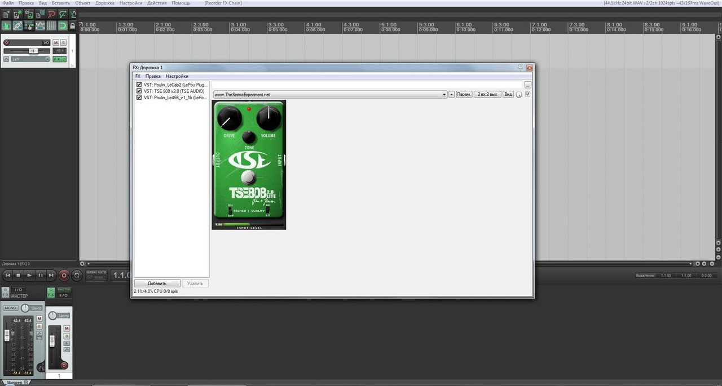Mute track 1 in the track panel
Screen dimensions: 722x386
pos(56,42)
